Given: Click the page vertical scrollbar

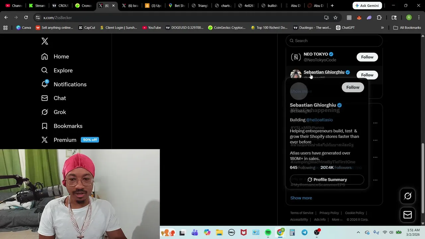Looking at the screenshot, I should [423, 179].
